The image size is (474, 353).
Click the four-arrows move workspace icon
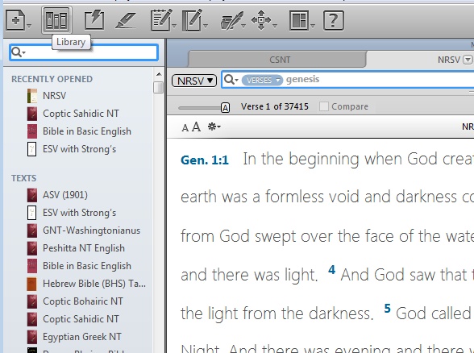pyautogui.click(x=261, y=20)
